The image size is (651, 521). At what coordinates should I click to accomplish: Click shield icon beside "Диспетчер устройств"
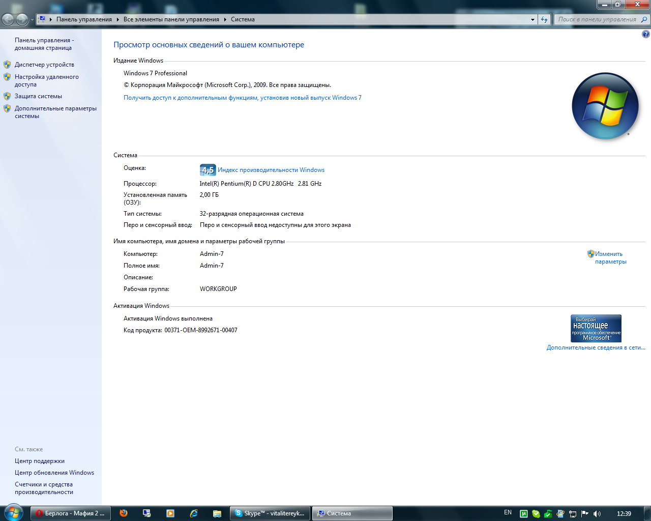pos(7,65)
